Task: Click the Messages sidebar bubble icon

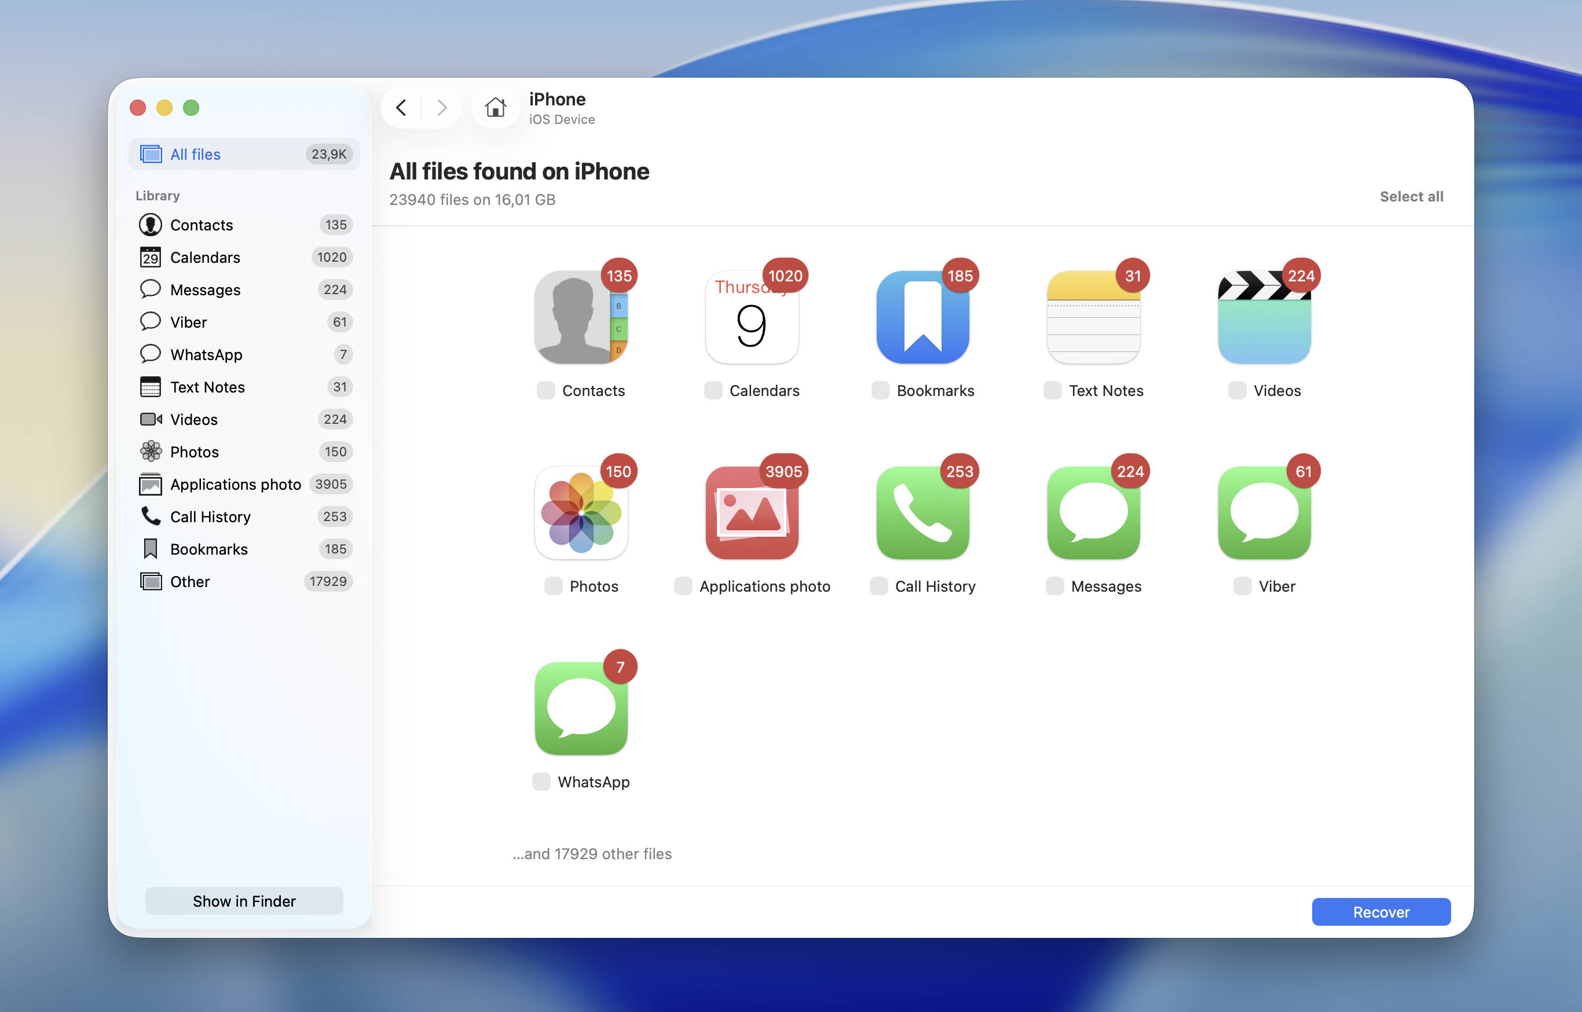Action: (x=151, y=289)
